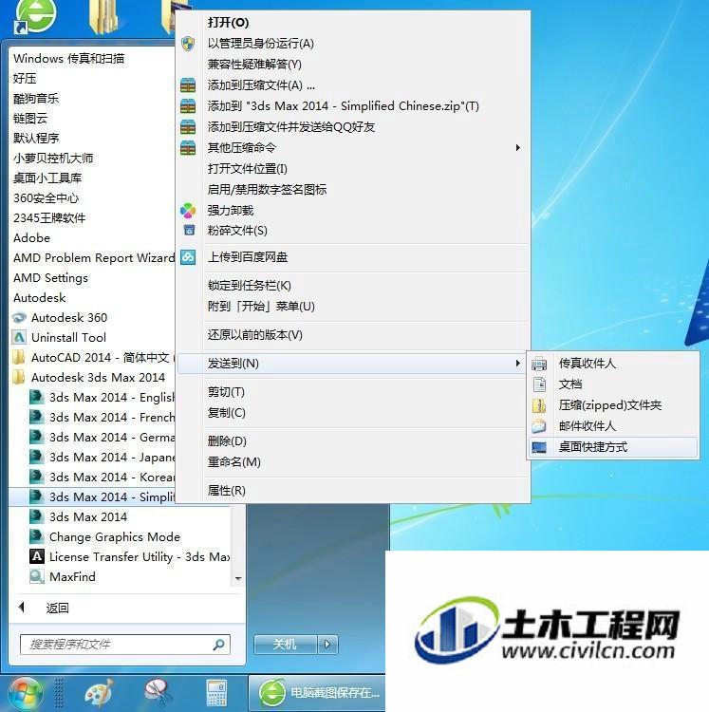Open the Adobe program folder
This screenshot has width=709, height=712.
[31, 238]
